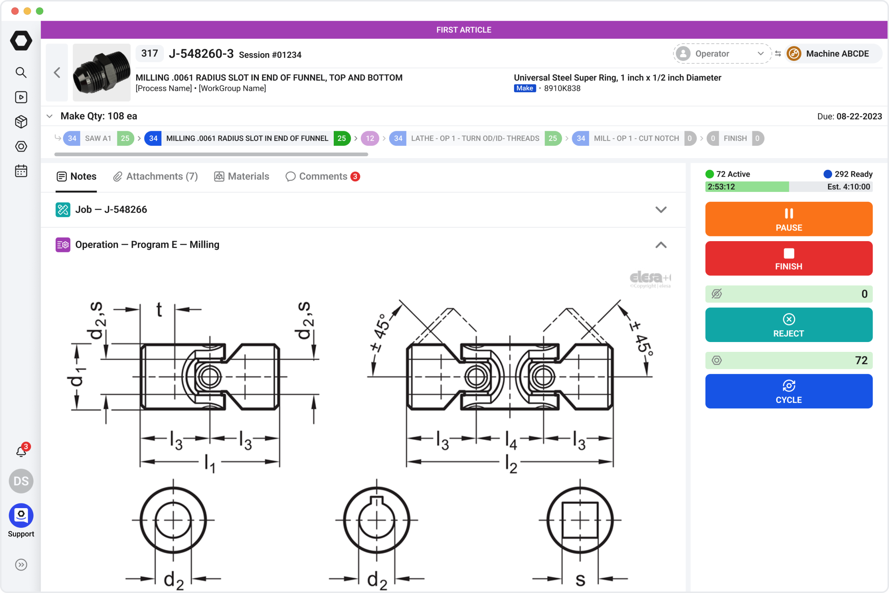
Task: Select the SAW A1 step in the routing bar
Action: (98, 138)
